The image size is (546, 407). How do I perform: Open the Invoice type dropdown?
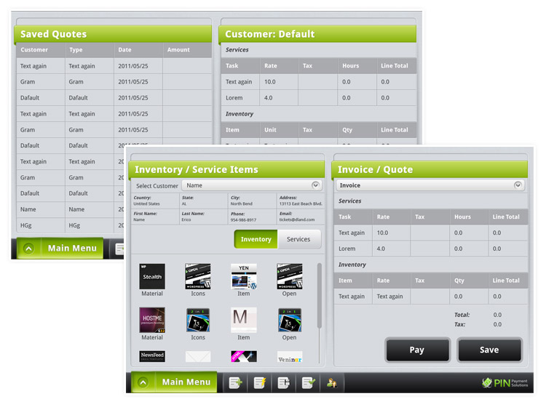[430, 185]
